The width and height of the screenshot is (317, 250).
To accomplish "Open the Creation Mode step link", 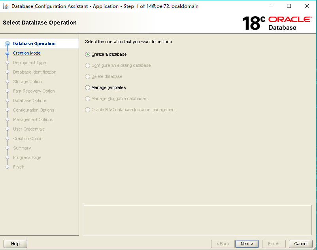I will (x=27, y=53).
